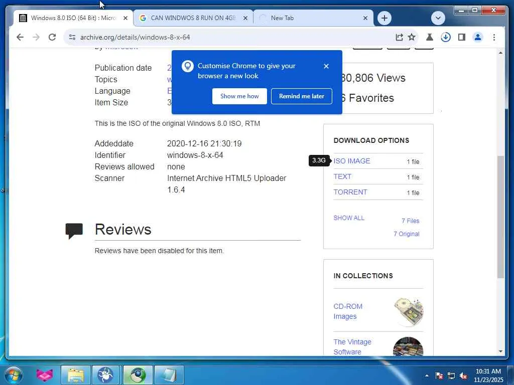Click the muted volume tray icon
Image resolution: width=514 pixels, height=385 pixels.
[463, 375]
